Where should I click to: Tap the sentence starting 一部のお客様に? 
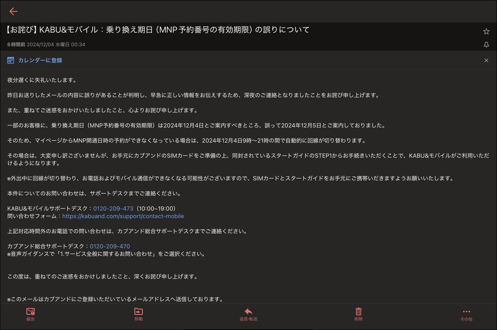coord(196,126)
